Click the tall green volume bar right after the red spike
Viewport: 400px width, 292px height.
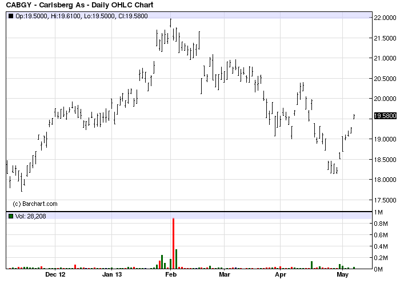176,259
